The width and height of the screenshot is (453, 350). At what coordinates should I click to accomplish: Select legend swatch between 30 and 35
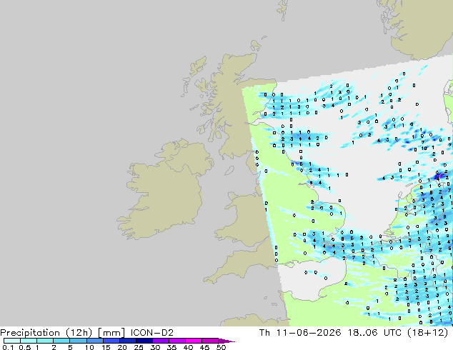click(161, 341)
